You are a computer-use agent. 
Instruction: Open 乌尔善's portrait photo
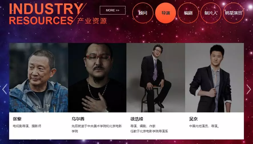pos(97,78)
